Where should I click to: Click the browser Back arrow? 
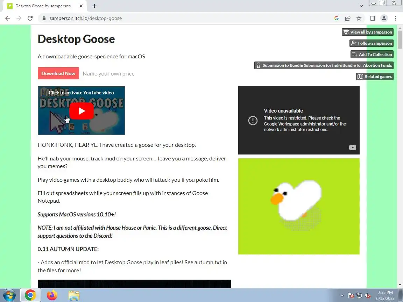pos(8,18)
